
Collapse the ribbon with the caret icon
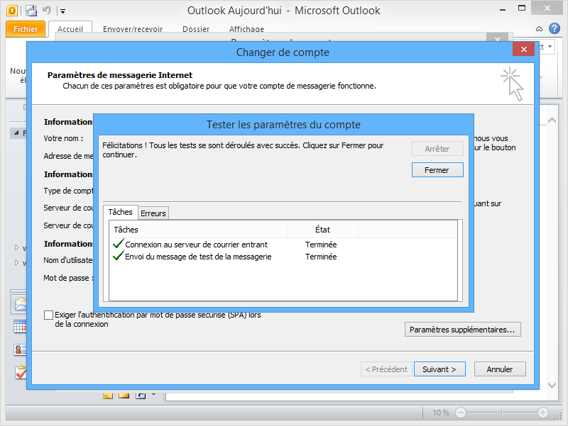(539, 29)
